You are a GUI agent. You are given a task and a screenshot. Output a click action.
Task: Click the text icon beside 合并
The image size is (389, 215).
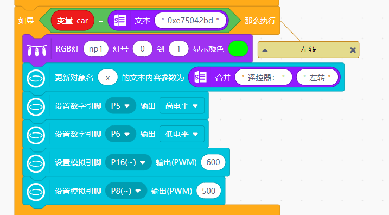(x=200, y=78)
